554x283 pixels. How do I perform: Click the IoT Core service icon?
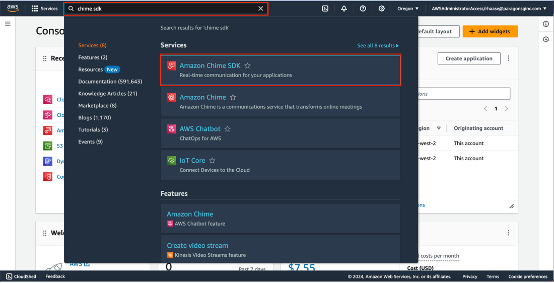coord(171,161)
